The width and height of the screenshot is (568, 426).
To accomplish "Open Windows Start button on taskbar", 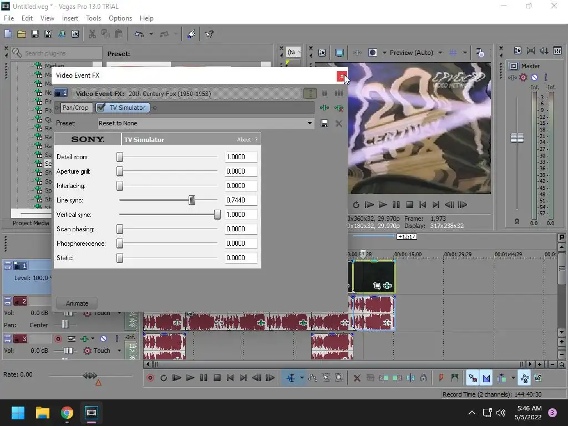I will point(18,413).
